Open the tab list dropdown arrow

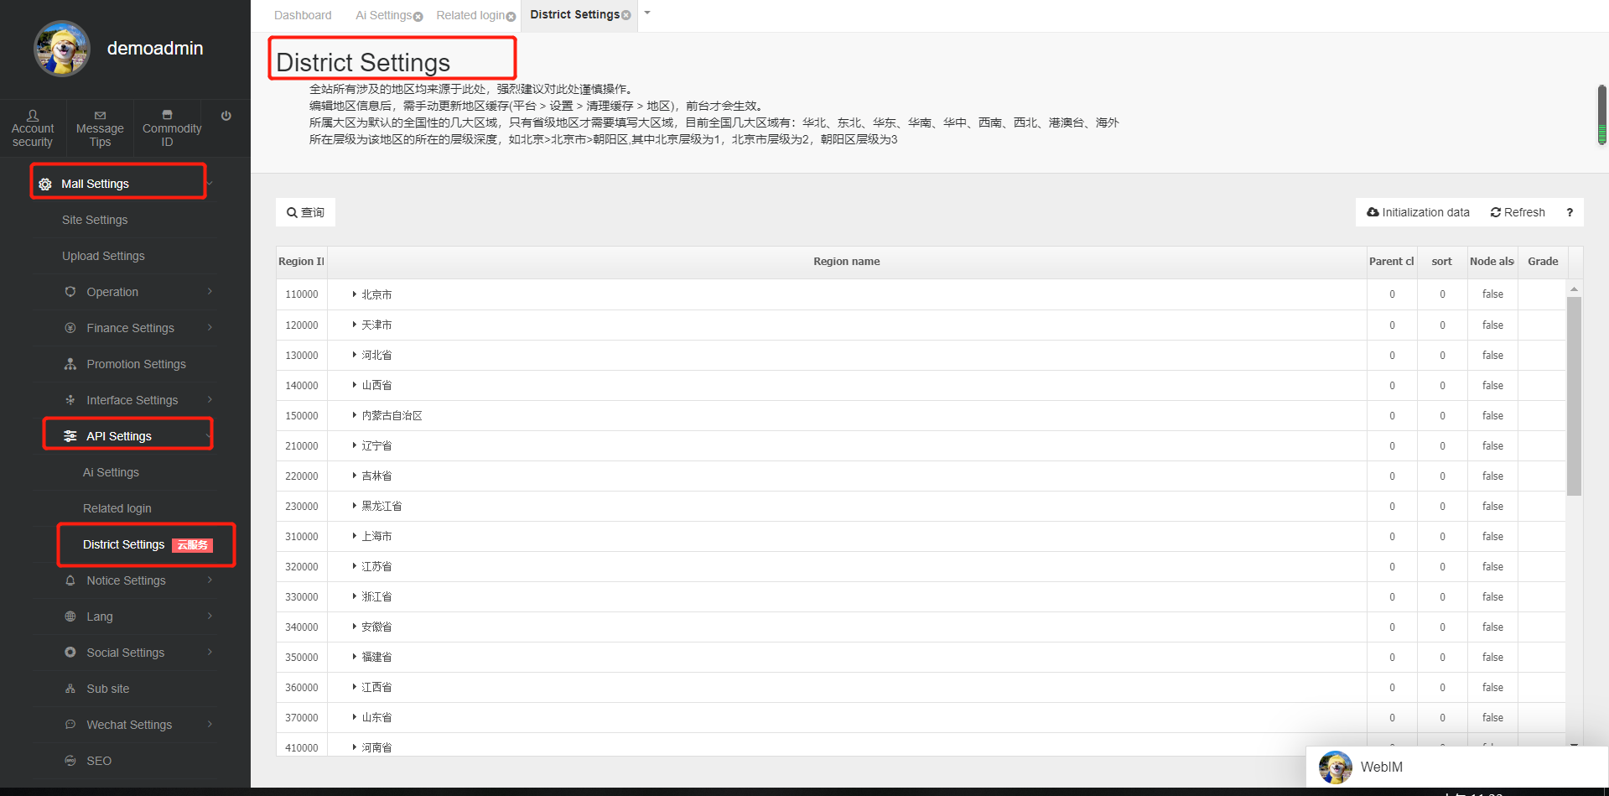click(647, 13)
